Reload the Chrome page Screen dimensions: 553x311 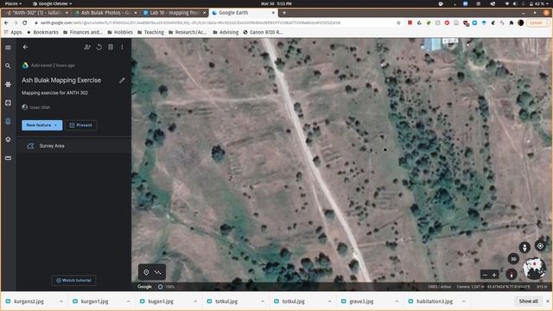coord(25,22)
